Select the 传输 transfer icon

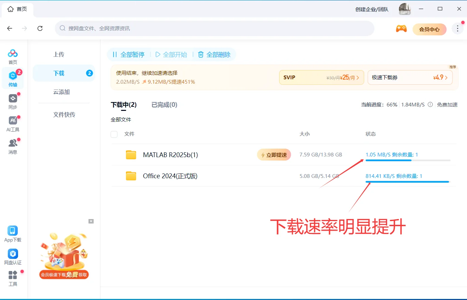(13, 78)
